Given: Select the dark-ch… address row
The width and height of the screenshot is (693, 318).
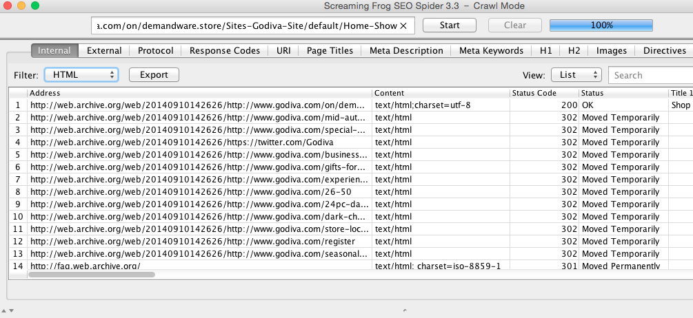Looking at the screenshot, I should point(200,217).
